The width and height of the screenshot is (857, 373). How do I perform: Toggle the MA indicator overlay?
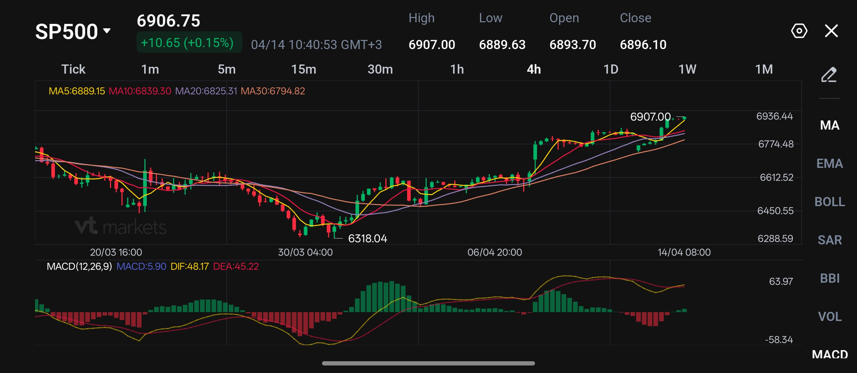829,125
